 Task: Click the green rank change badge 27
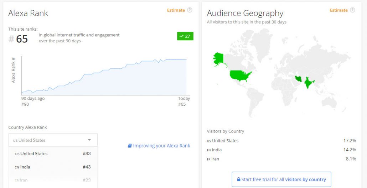point(185,36)
